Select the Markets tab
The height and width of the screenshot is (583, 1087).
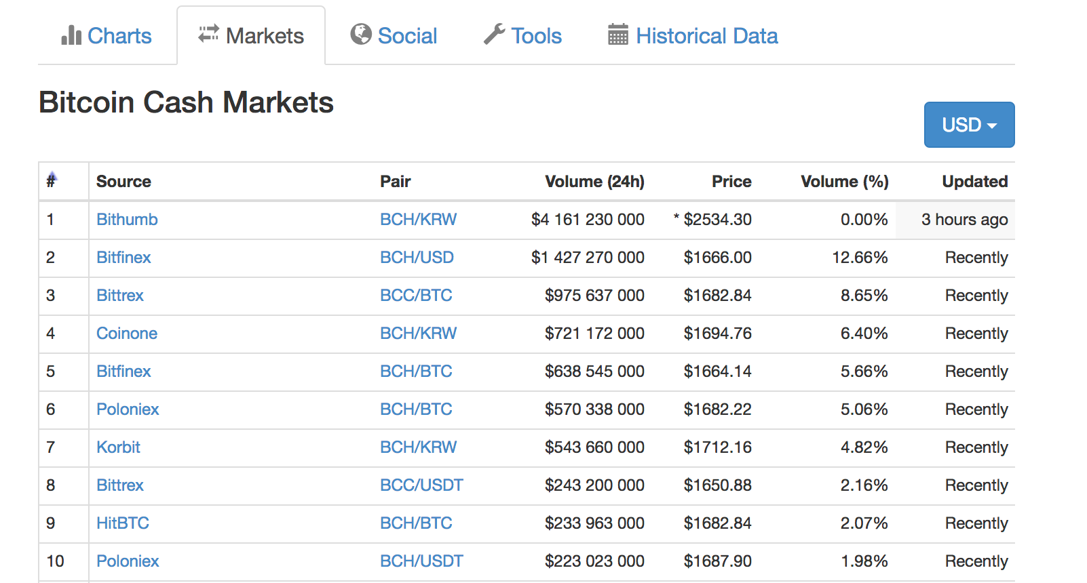[x=251, y=35]
